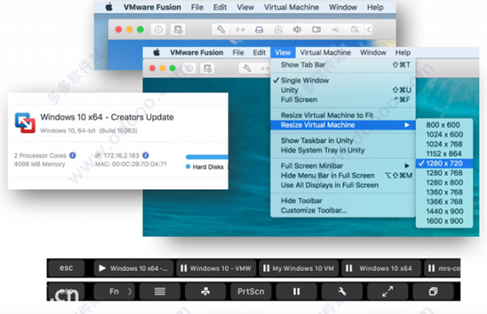The width and height of the screenshot is (487, 314).
Task: Tap the Windows 10 - VMW paused VM button
Action: pos(216,268)
